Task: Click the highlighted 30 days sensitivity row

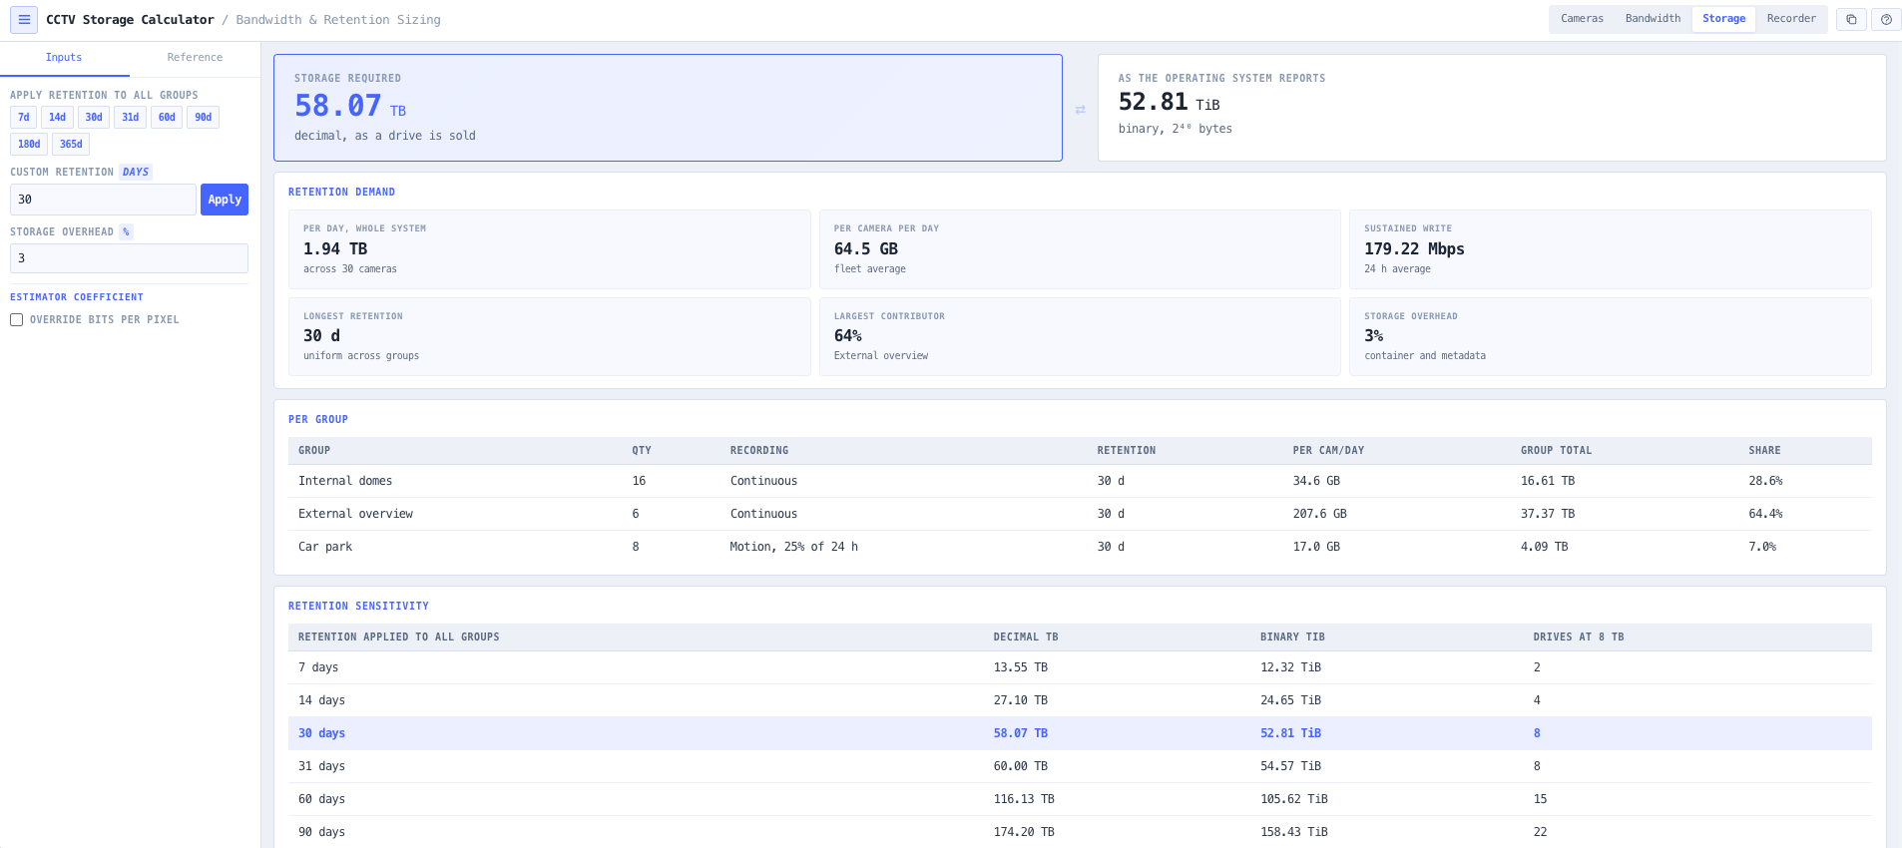Action: tap(1080, 733)
